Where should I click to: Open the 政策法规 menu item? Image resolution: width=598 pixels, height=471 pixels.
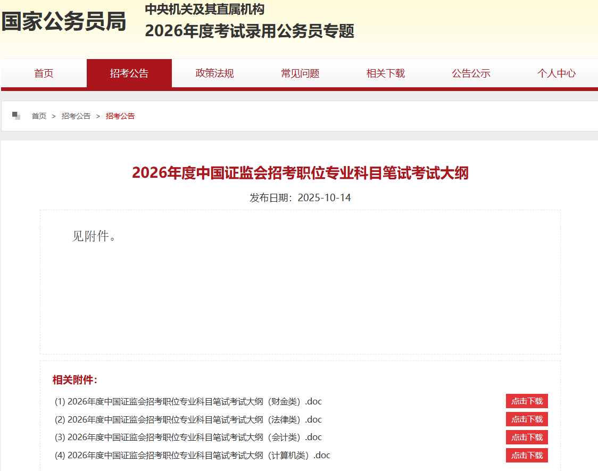pos(214,73)
